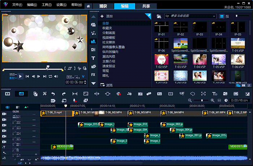Click the undo arrow in timeline toolbar

tap(53, 94)
